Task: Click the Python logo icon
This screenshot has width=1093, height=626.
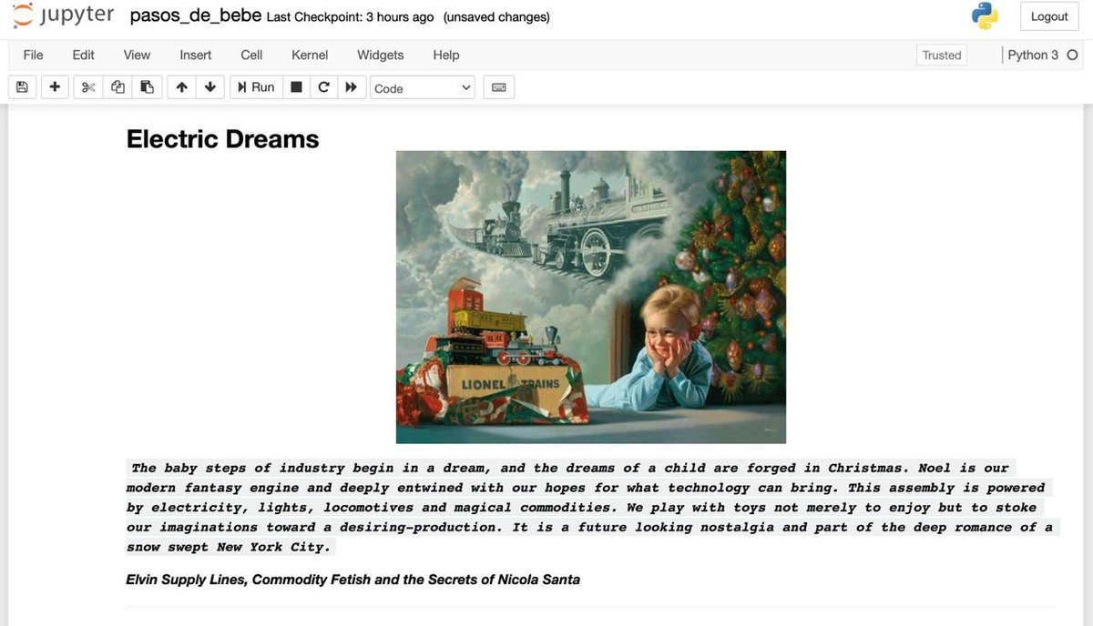Action: [985, 16]
